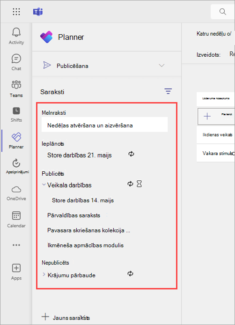Expand the Publicēšana dropdown chevron
The height and width of the screenshot is (325, 235).
pos(162,66)
